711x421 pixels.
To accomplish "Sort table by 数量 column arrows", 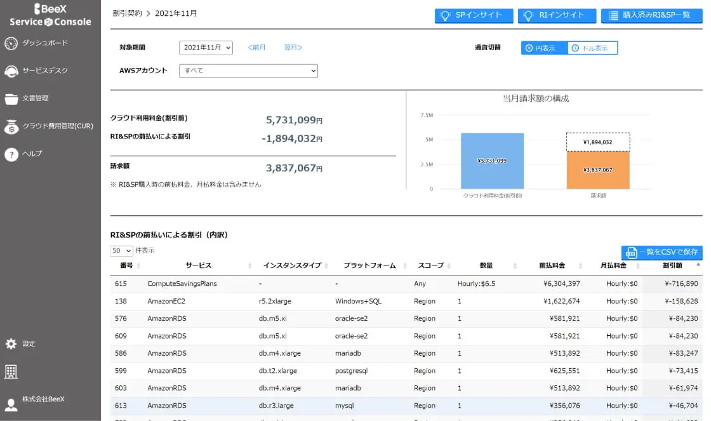I will [515, 266].
